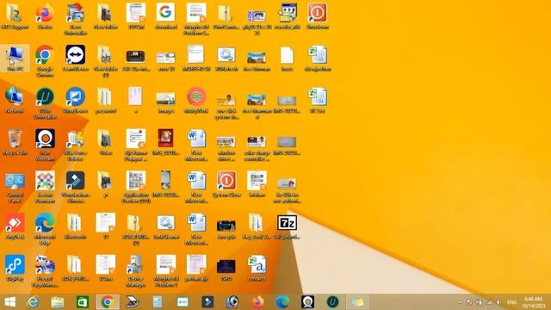Select the Revo Uninstaller shortcut on the desktop
The image size is (551, 310).
[x=75, y=19]
